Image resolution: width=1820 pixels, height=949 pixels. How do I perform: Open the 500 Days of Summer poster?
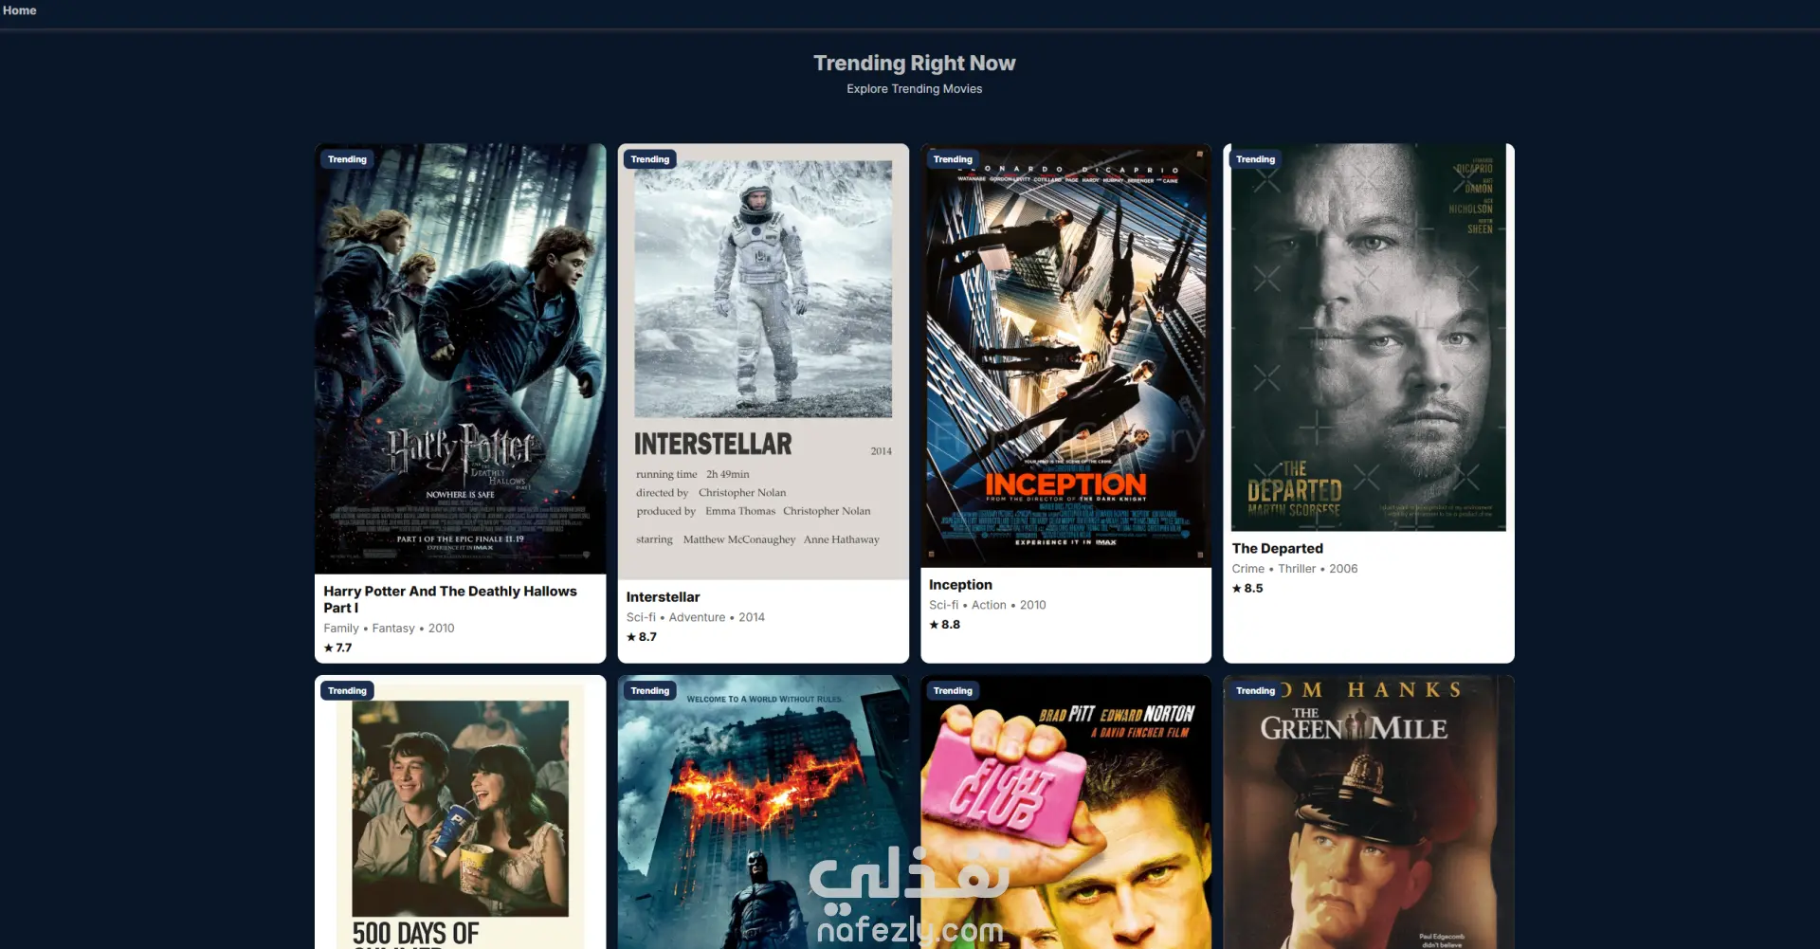[x=460, y=812]
